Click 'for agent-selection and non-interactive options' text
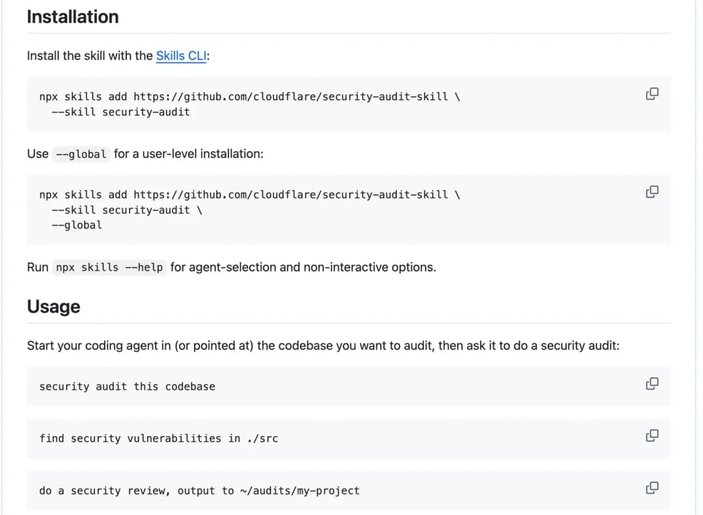 [303, 268]
